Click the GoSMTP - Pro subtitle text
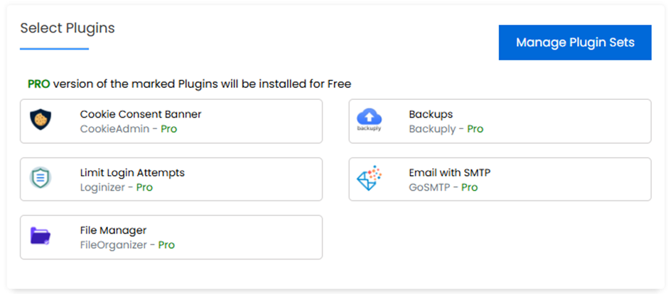Viewport: 668px width, 294px height. click(x=443, y=187)
